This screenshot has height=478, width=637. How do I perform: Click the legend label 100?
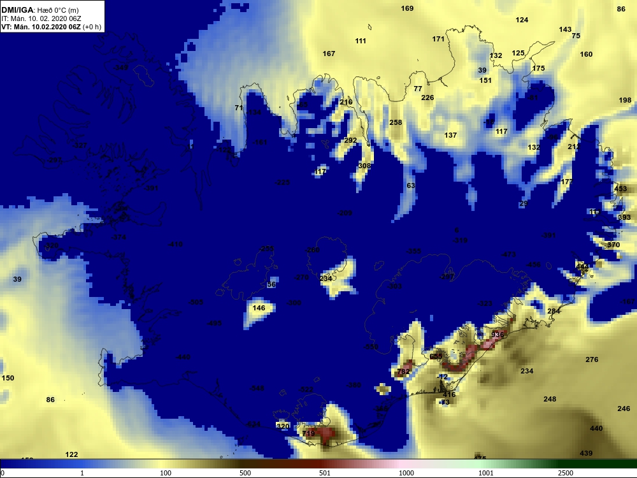[x=166, y=473]
